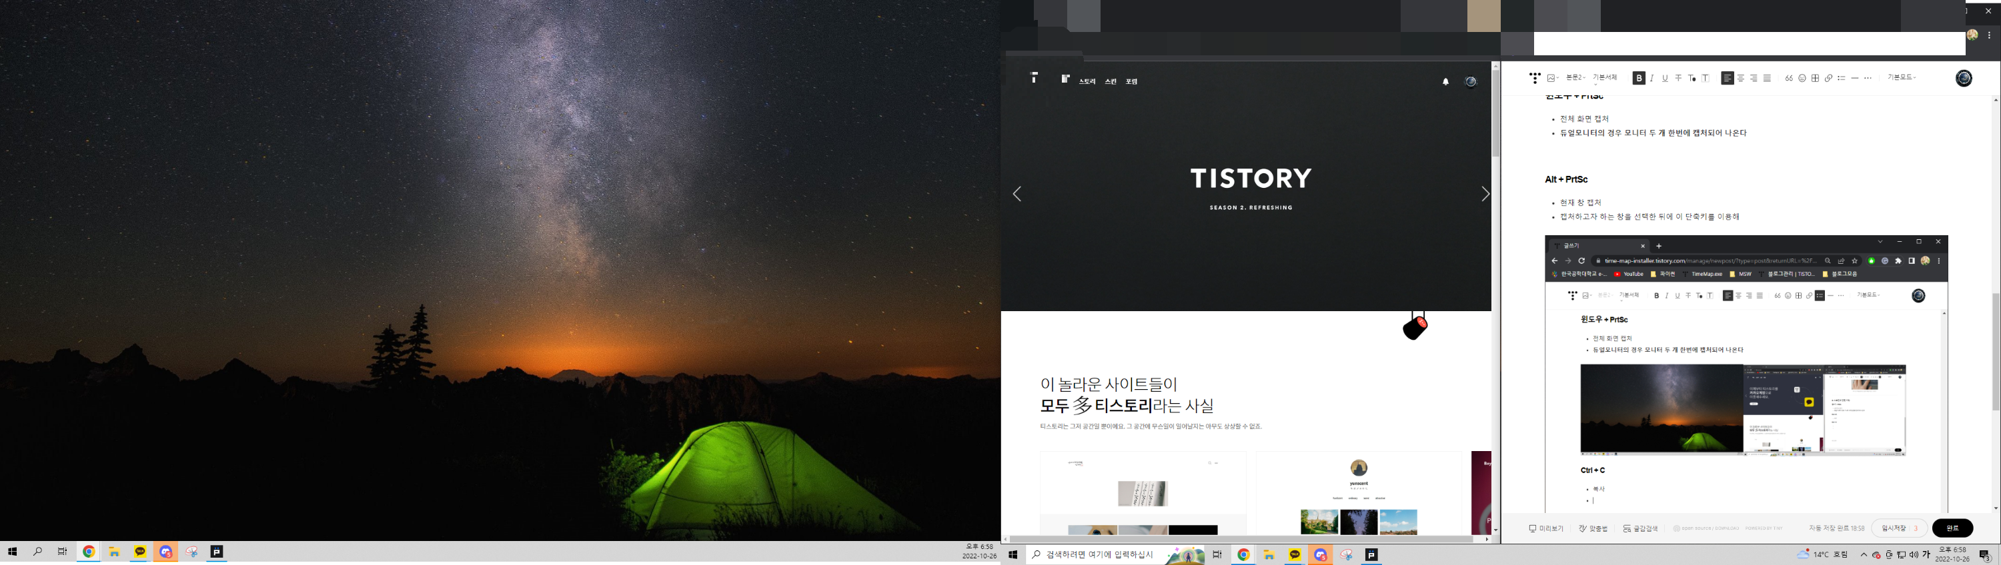Image resolution: width=2001 pixels, height=565 pixels.
Task: Open profile avatar in editor toolbar
Action: pos(1964,77)
